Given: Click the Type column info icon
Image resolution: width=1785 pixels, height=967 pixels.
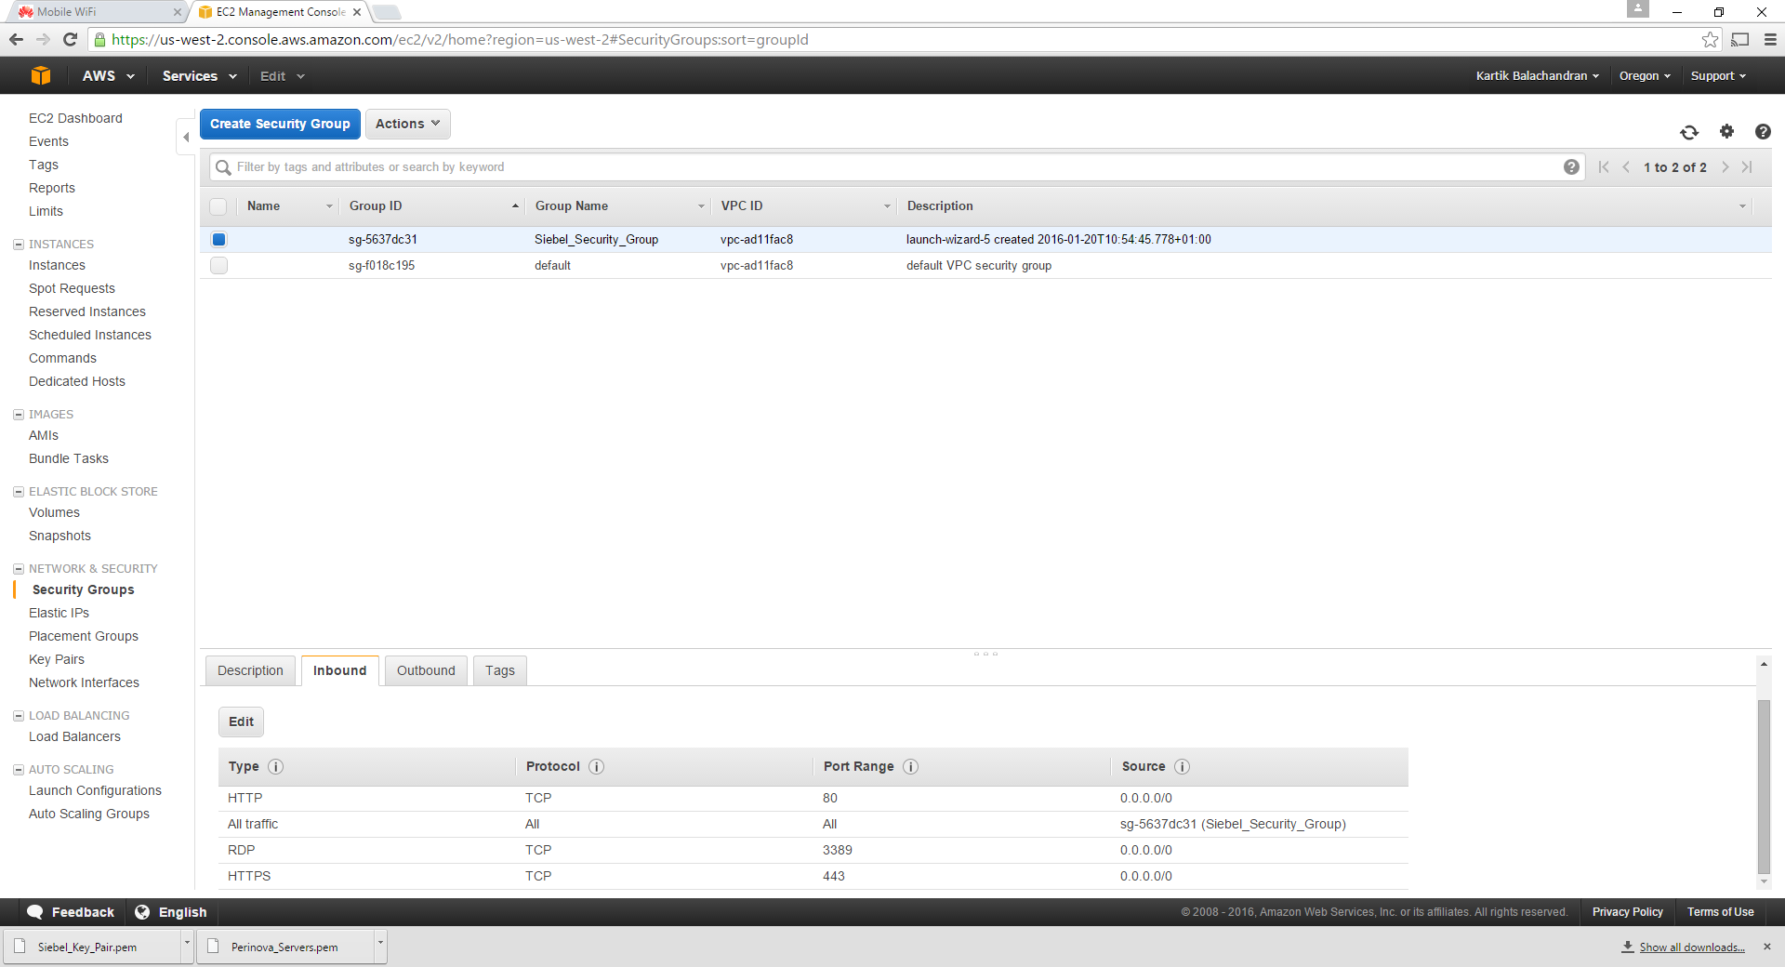Looking at the screenshot, I should pos(276,767).
